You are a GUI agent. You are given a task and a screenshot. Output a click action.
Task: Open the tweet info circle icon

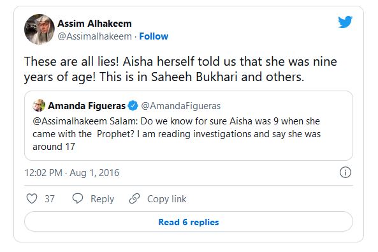click(x=345, y=173)
